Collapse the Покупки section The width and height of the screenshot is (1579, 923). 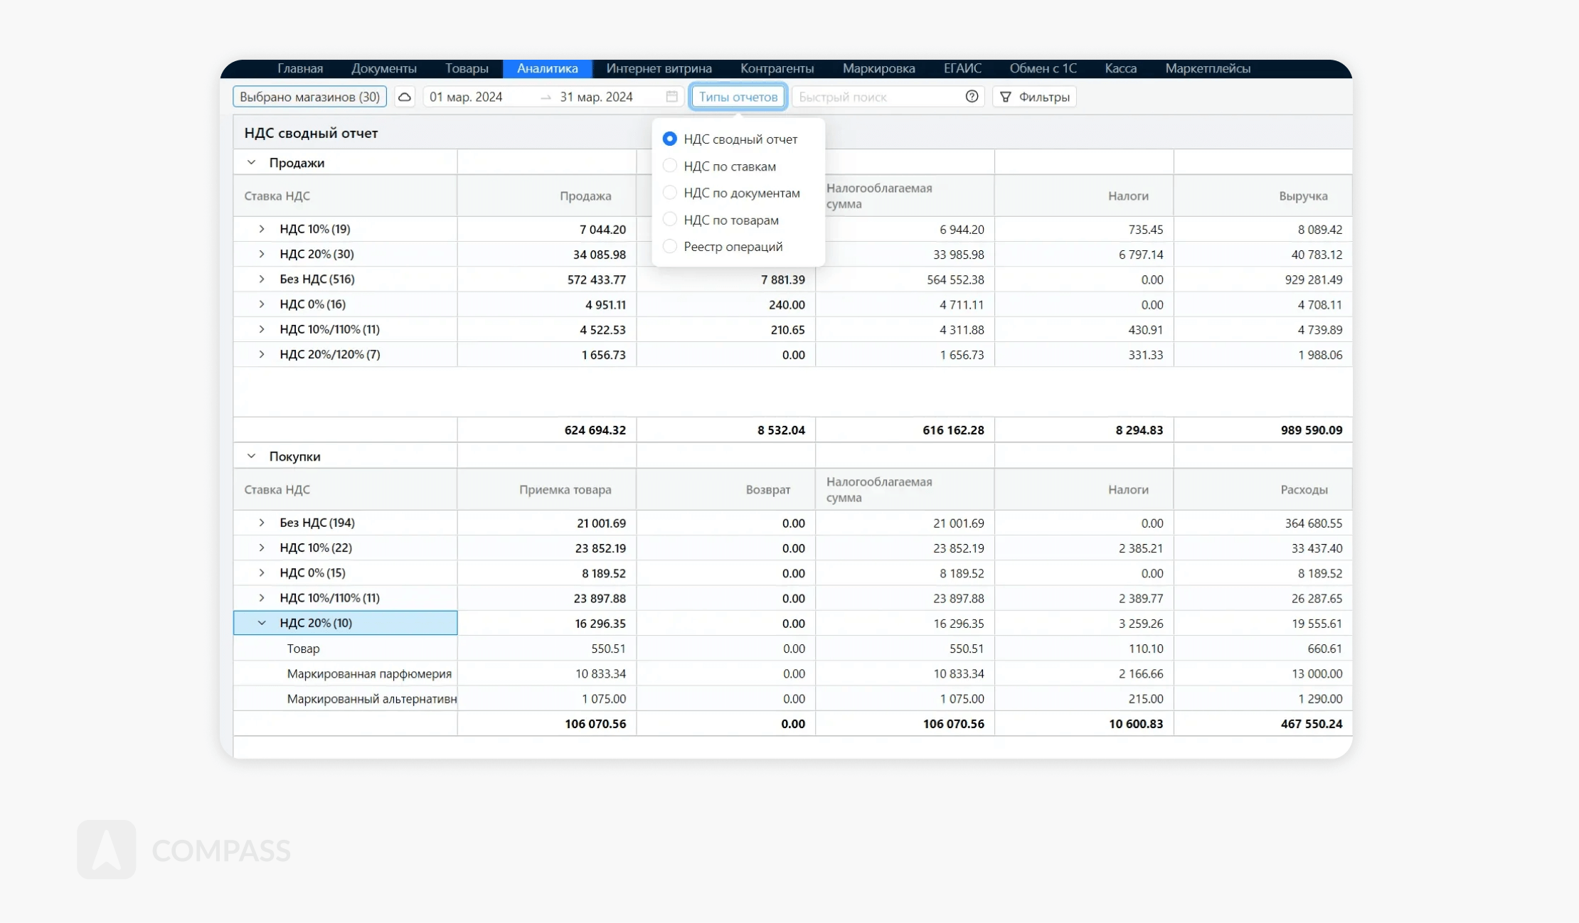click(251, 457)
